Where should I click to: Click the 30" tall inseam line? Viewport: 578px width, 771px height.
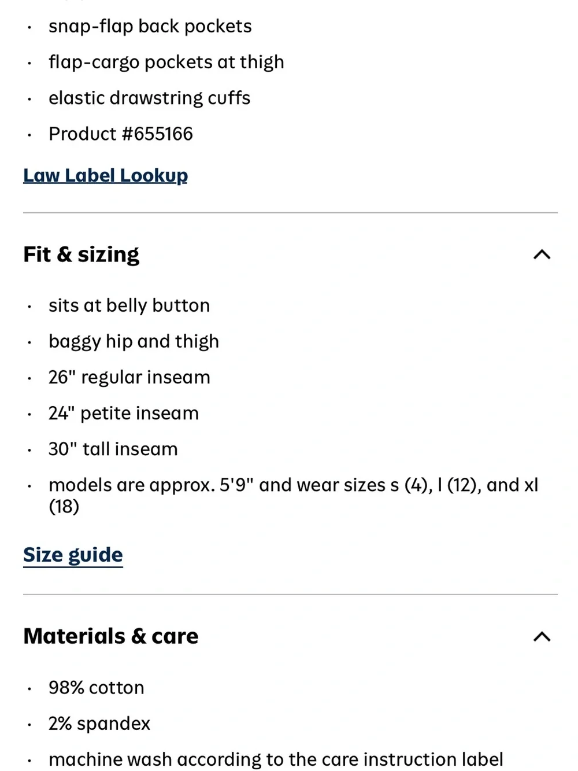[113, 449]
